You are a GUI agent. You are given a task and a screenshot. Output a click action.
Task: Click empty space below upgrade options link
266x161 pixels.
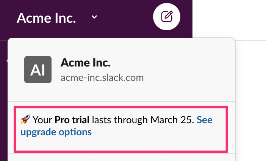(114, 144)
